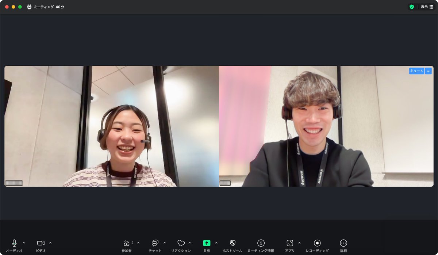The height and width of the screenshot is (255, 438).
Task: Click the green security shield in the title bar
Action: coord(411,7)
